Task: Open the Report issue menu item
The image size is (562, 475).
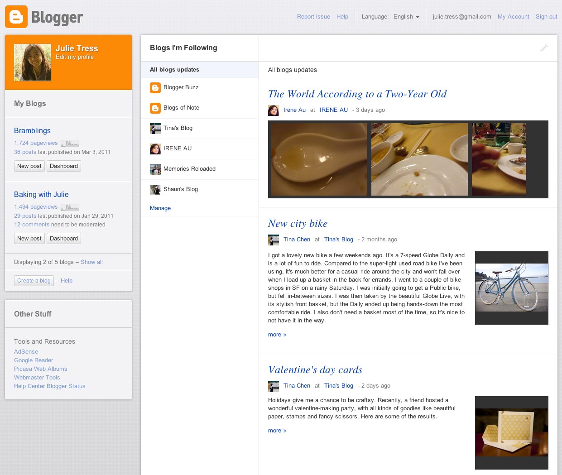Action: pyautogui.click(x=313, y=16)
